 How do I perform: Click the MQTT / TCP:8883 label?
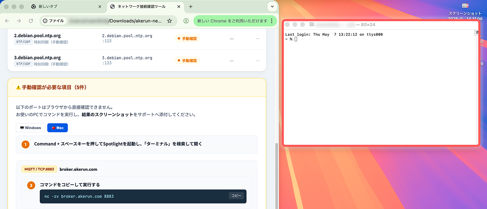[x=39, y=169]
